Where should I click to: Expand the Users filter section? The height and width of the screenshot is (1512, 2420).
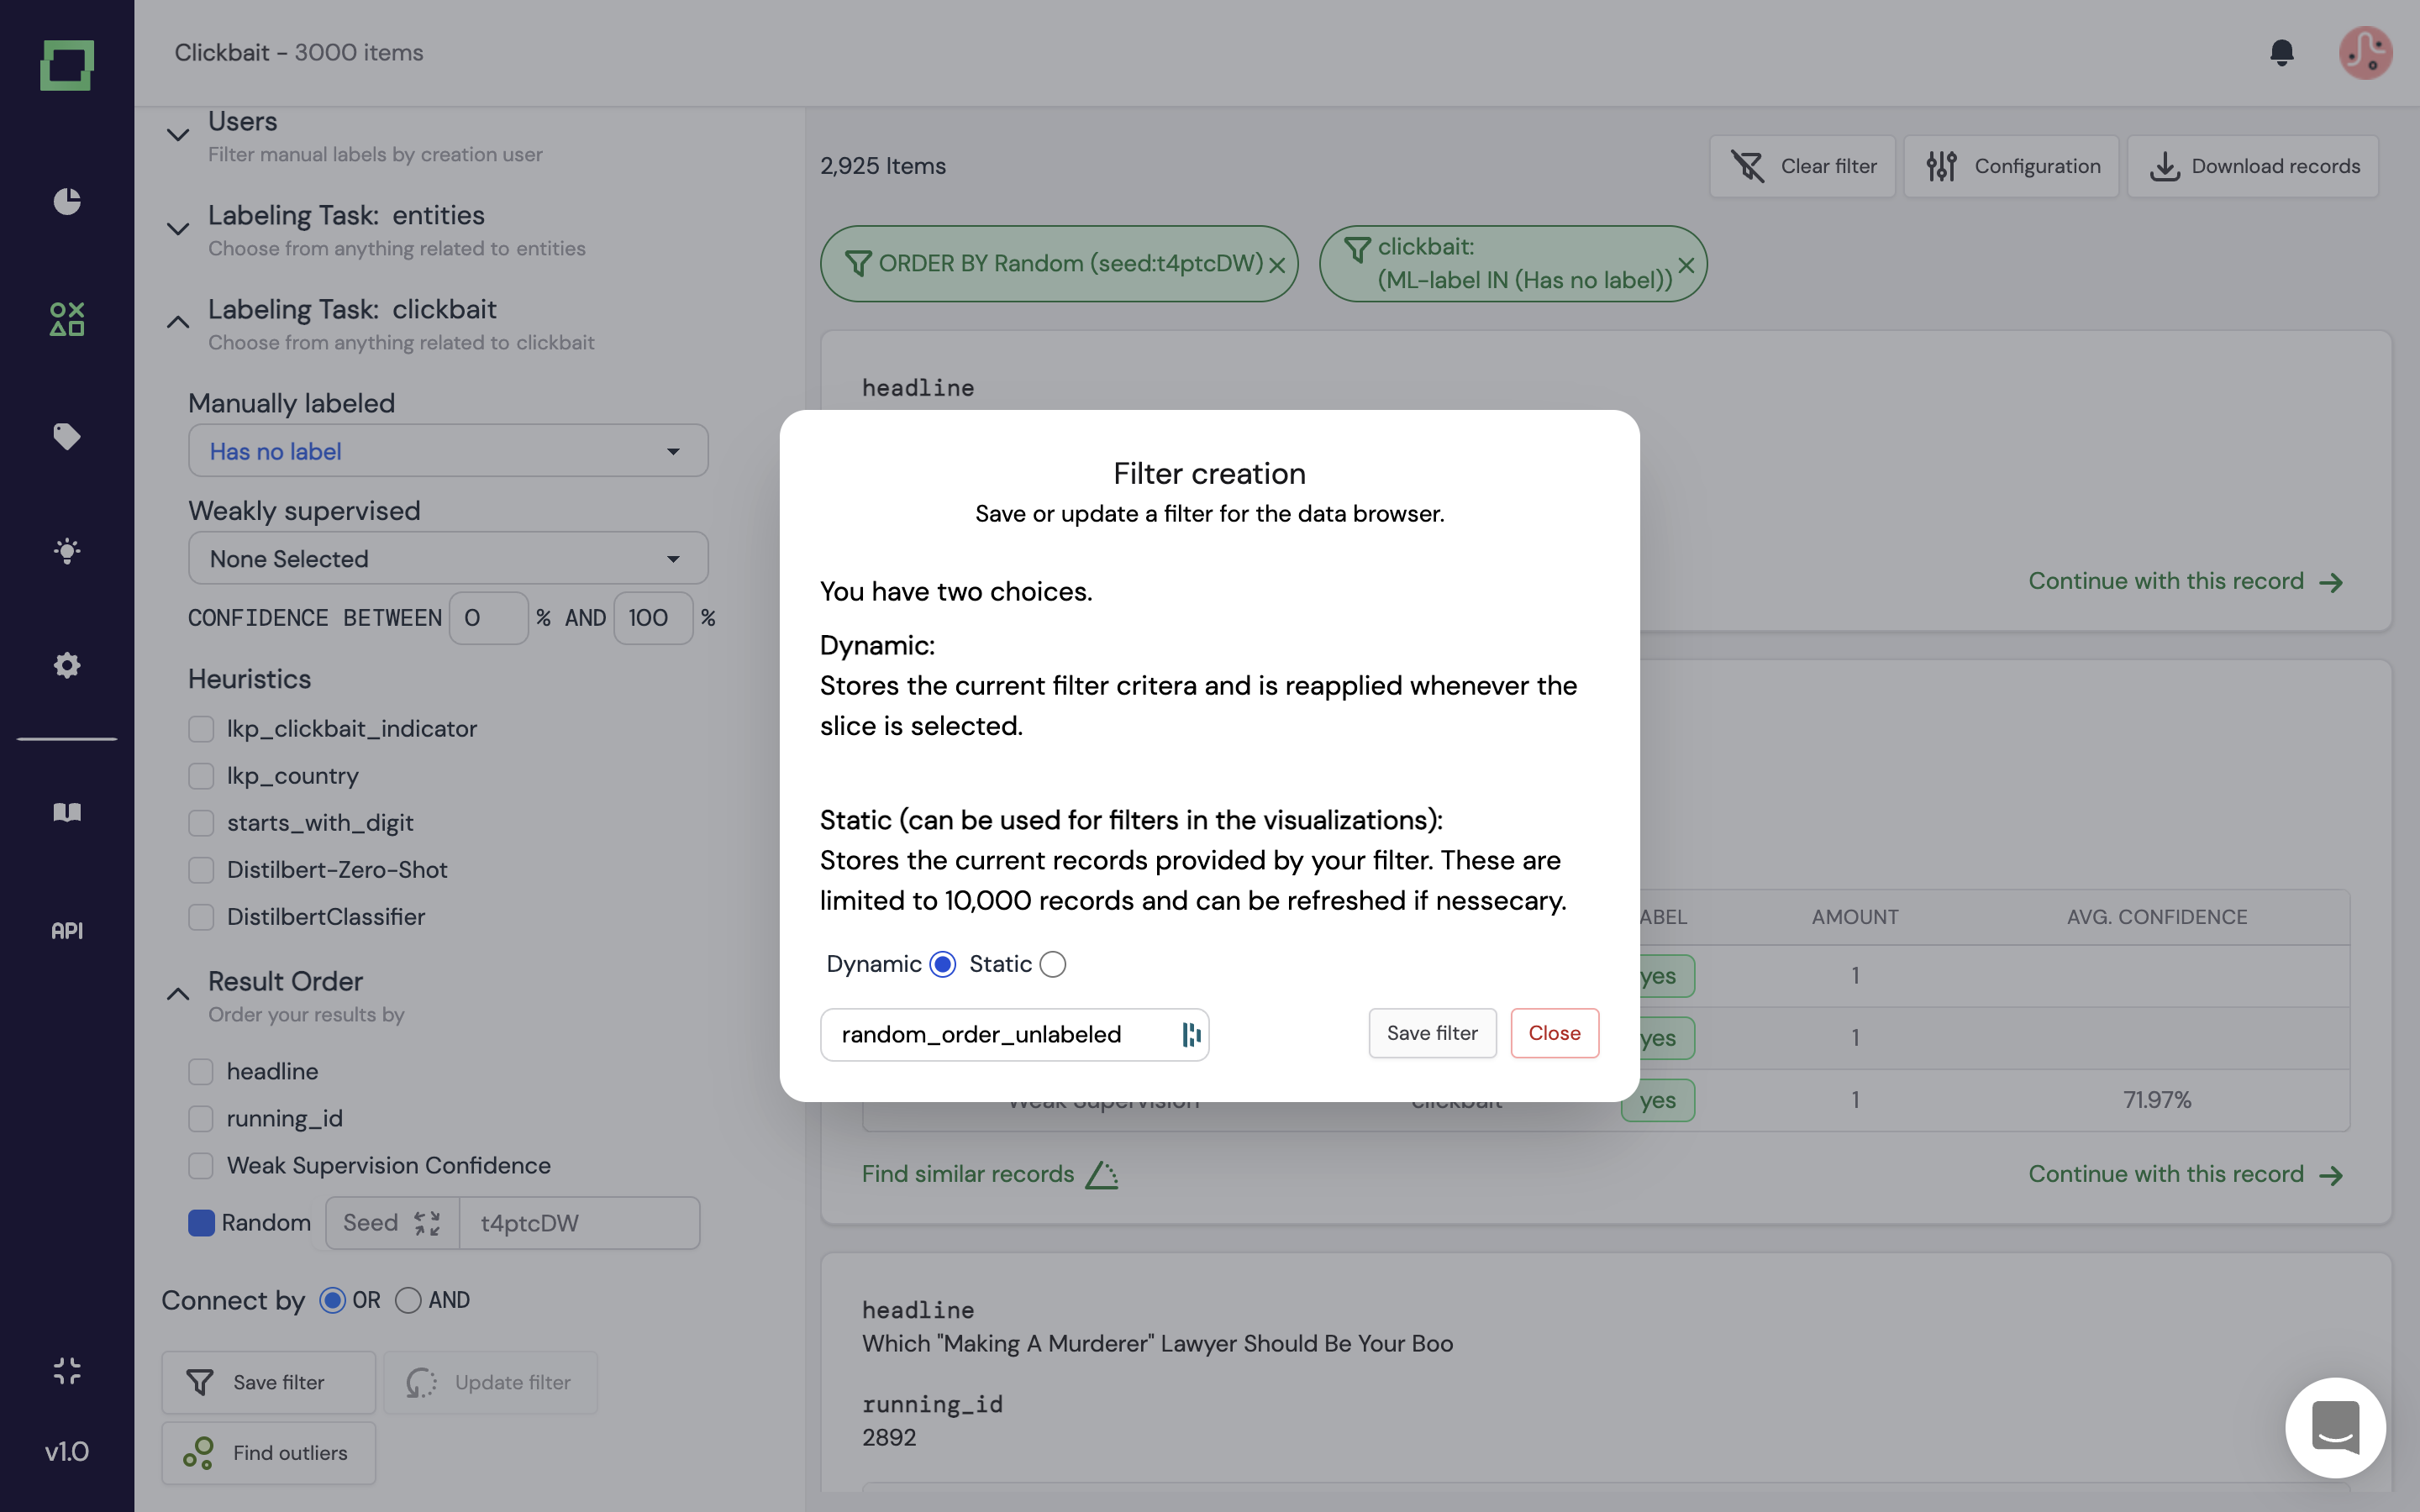coord(178,135)
